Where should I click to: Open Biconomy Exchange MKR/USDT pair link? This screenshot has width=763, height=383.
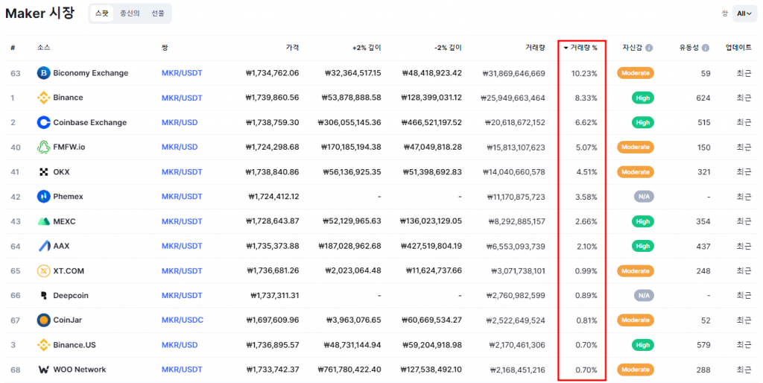tap(182, 73)
